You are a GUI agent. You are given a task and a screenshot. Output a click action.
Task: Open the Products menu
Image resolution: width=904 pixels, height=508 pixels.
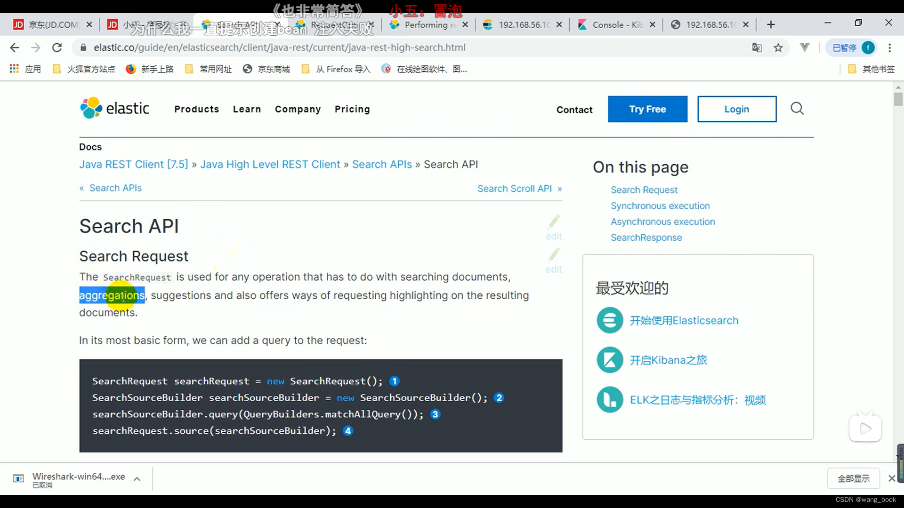click(197, 109)
